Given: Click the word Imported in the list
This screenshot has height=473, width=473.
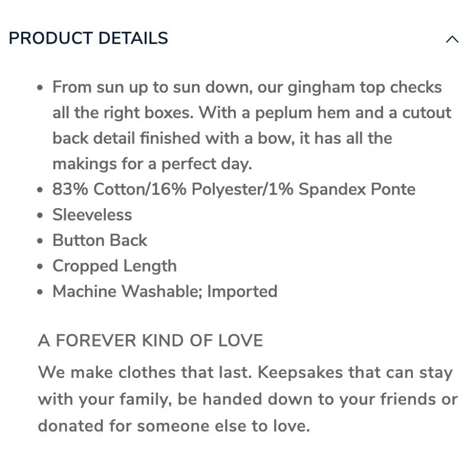Looking at the screenshot, I should pos(242,292).
